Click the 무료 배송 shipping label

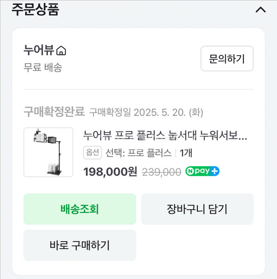(43, 68)
